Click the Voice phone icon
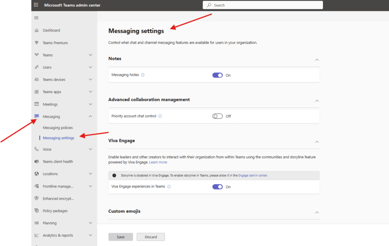The height and width of the screenshot is (246, 389). [36, 149]
